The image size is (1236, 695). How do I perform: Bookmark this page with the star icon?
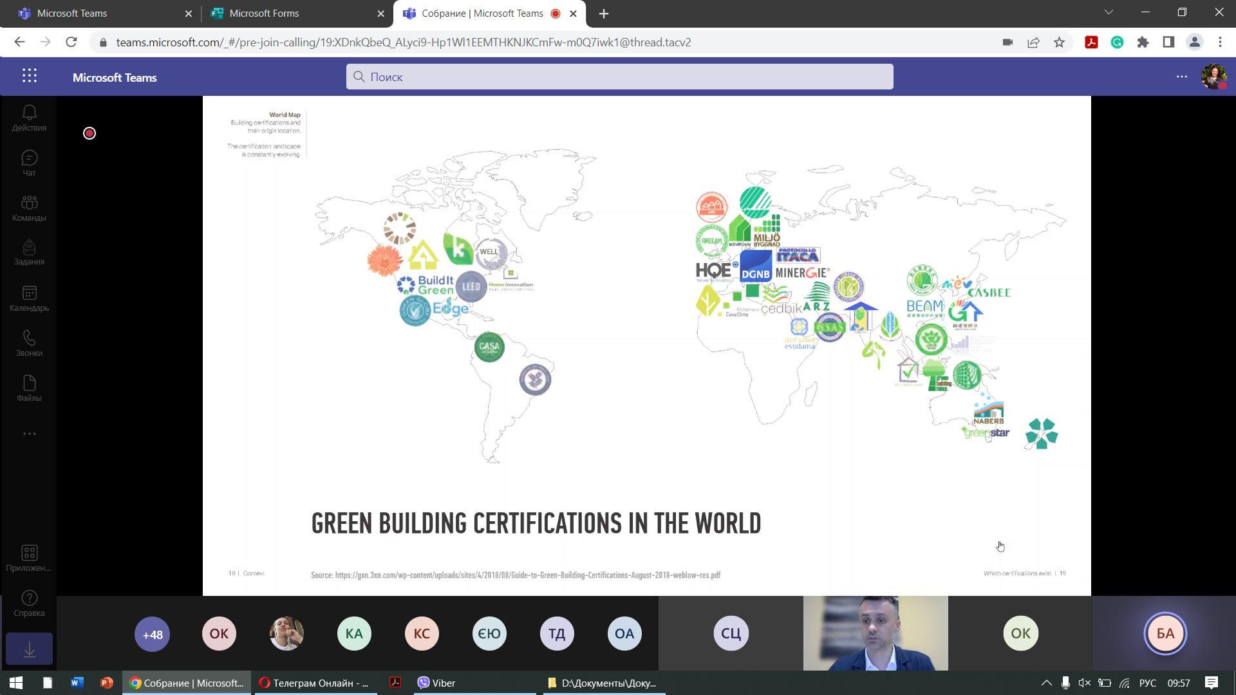tap(1059, 42)
